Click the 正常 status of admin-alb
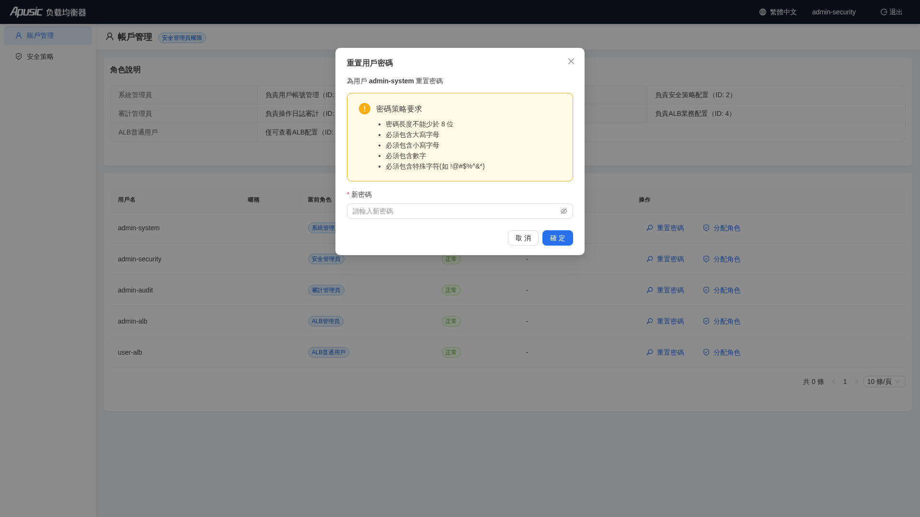This screenshot has width=920, height=517. [x=451, y=321]
